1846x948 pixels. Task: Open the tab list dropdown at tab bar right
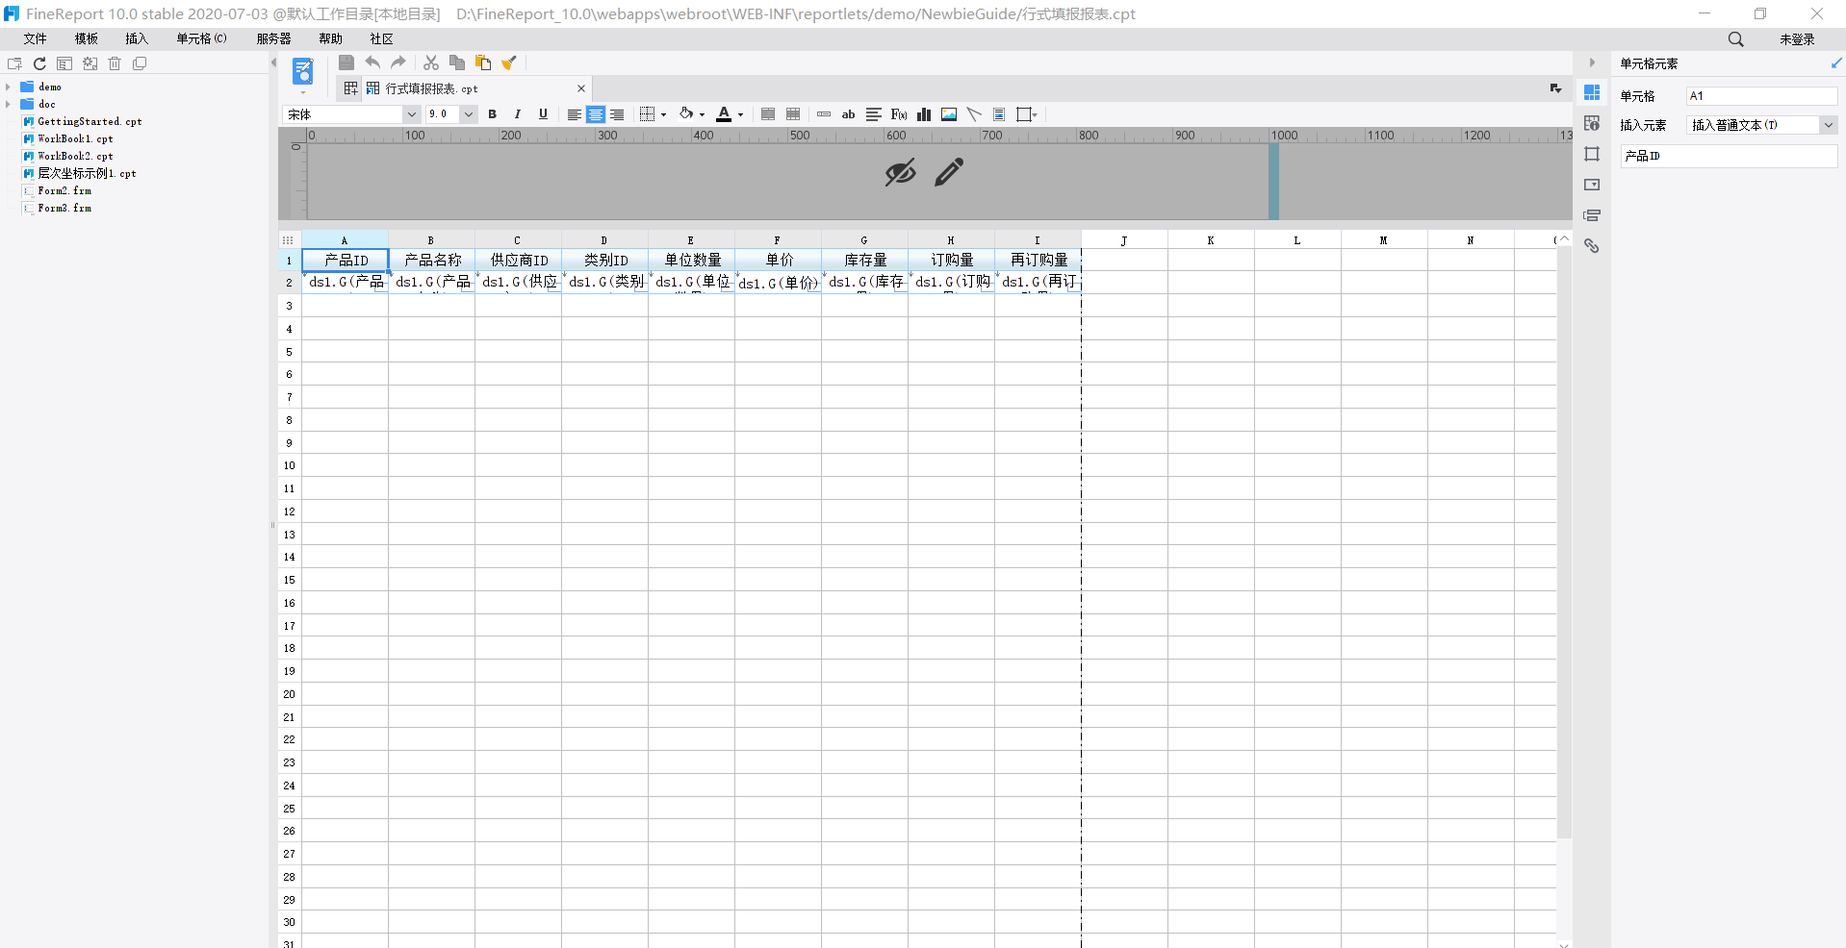(x=1555, y=88)
